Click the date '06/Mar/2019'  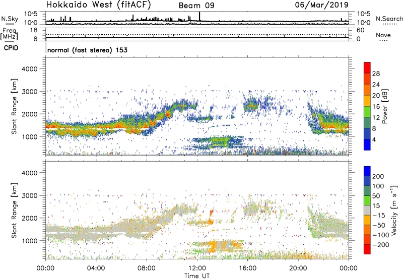(322, 5)
